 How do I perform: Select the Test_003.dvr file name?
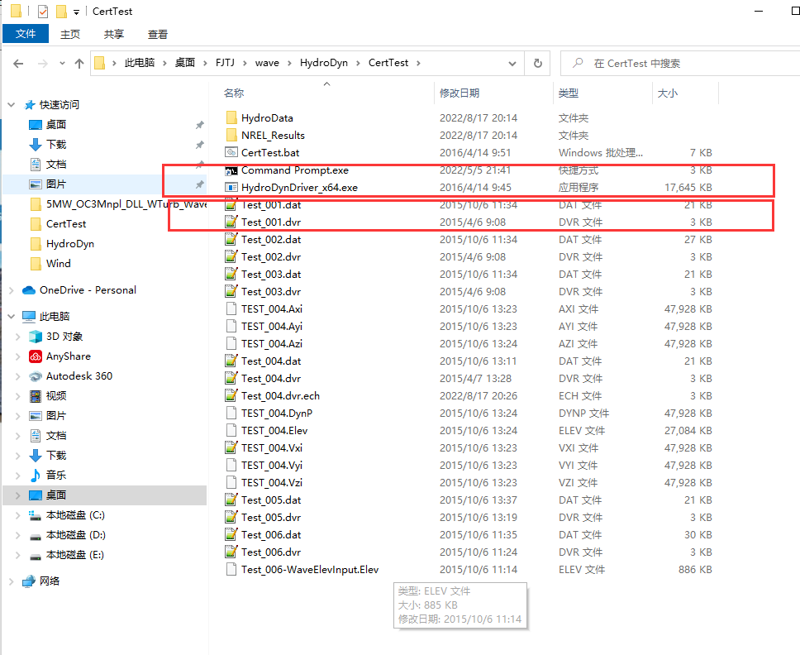pos(271,291)
